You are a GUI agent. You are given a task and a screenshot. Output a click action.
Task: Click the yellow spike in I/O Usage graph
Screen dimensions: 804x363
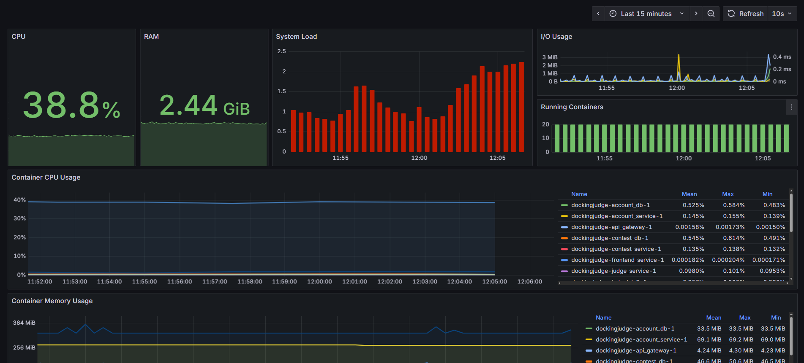click(679, 67)
